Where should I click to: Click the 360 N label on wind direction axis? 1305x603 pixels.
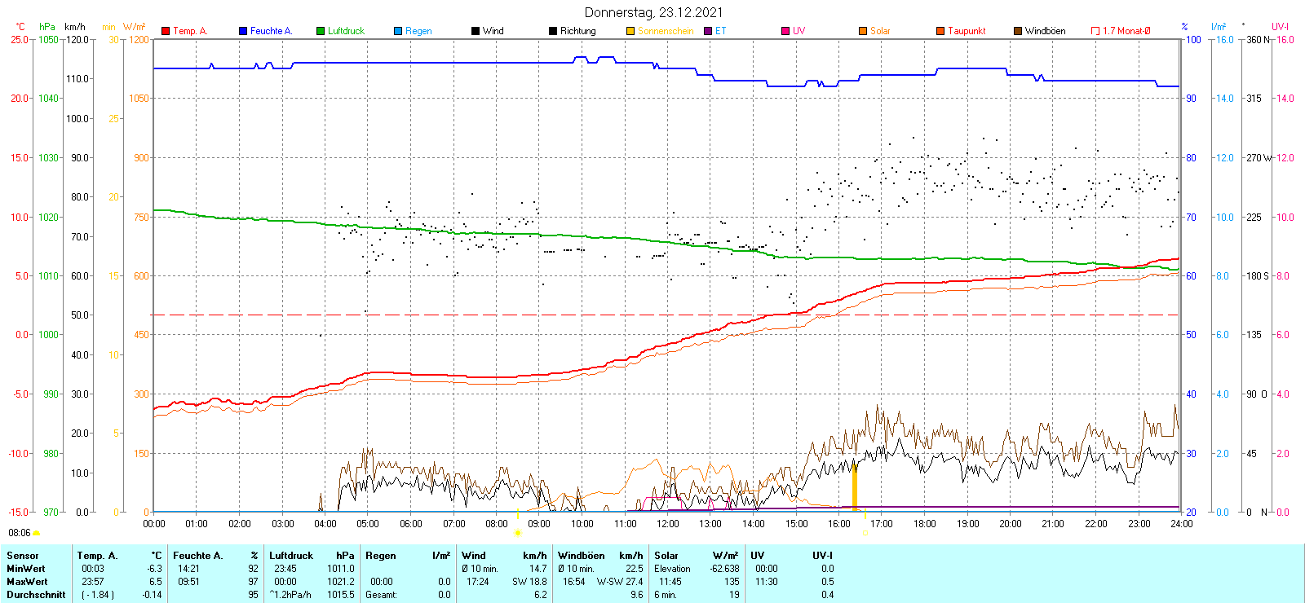pos(1259,39)
